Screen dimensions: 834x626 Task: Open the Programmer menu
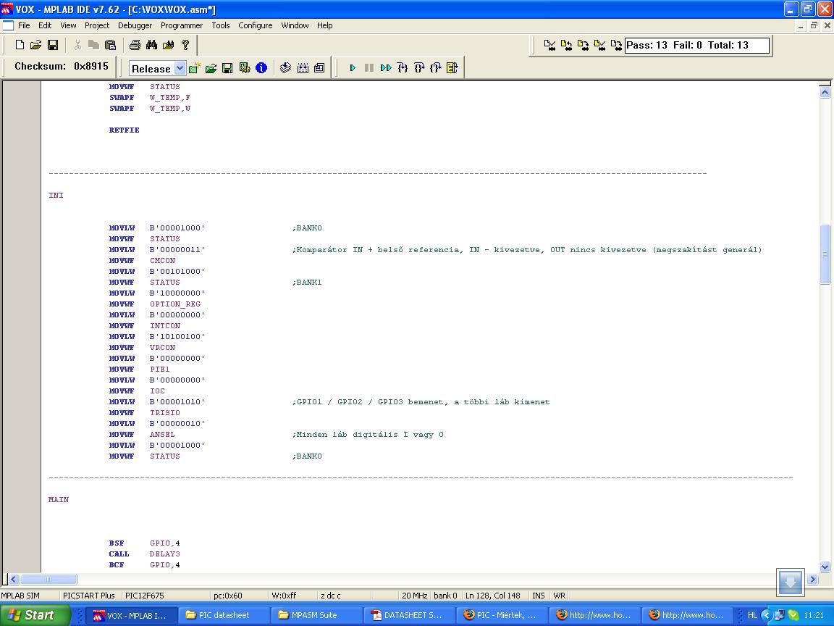tap(182, 25)
